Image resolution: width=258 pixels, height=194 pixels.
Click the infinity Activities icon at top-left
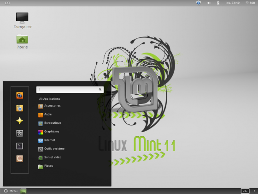7,3
